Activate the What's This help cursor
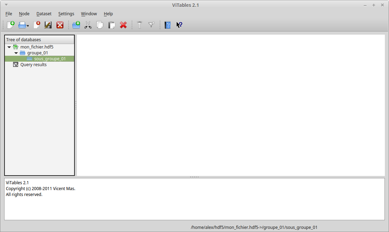Image resolution: width=389 pixels, height=232 pixels. point(179,25)
